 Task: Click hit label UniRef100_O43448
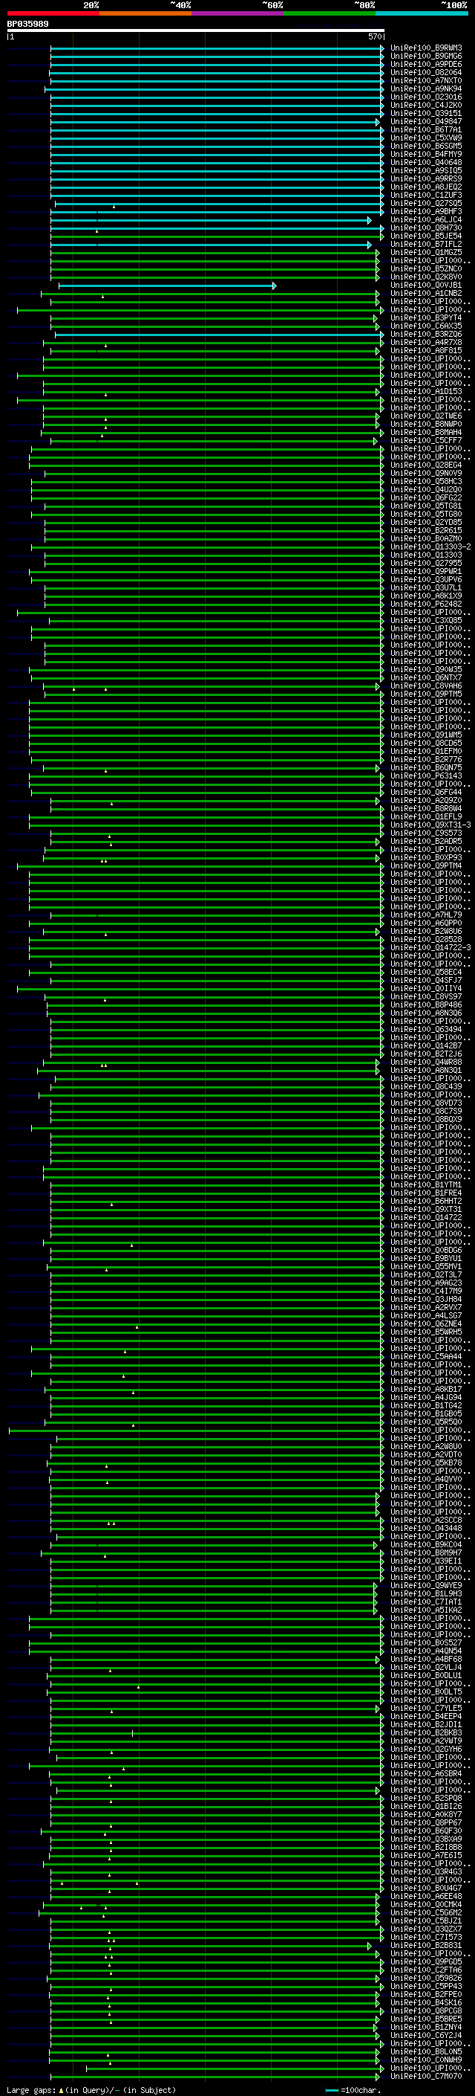coord(426,1529)
